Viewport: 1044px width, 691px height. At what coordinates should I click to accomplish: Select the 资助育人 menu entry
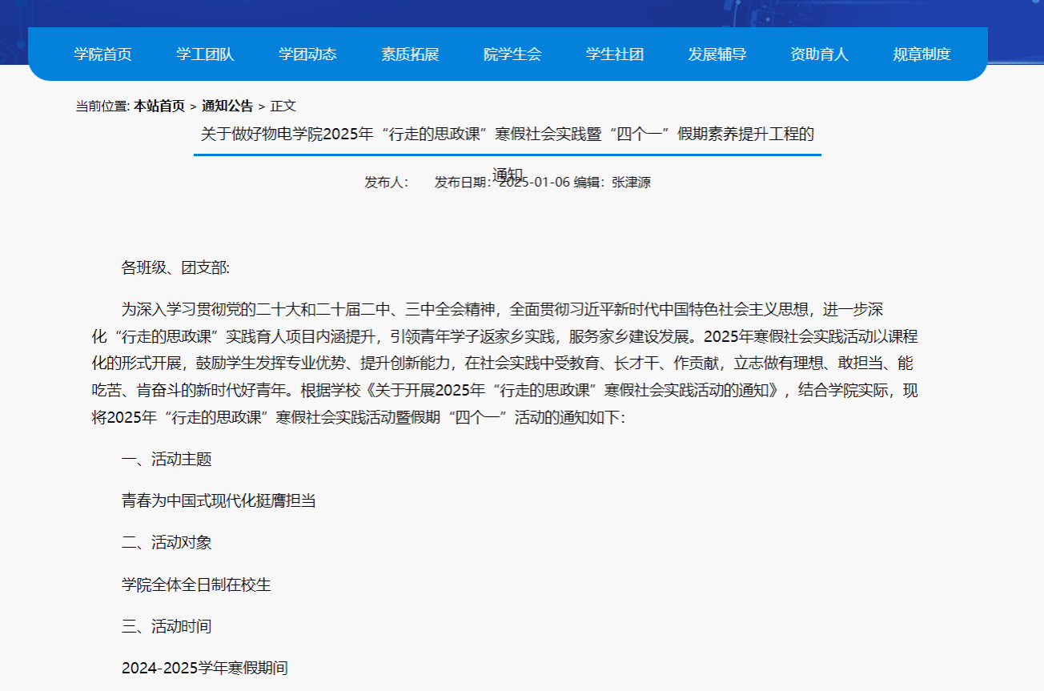[x=819, y=54]
